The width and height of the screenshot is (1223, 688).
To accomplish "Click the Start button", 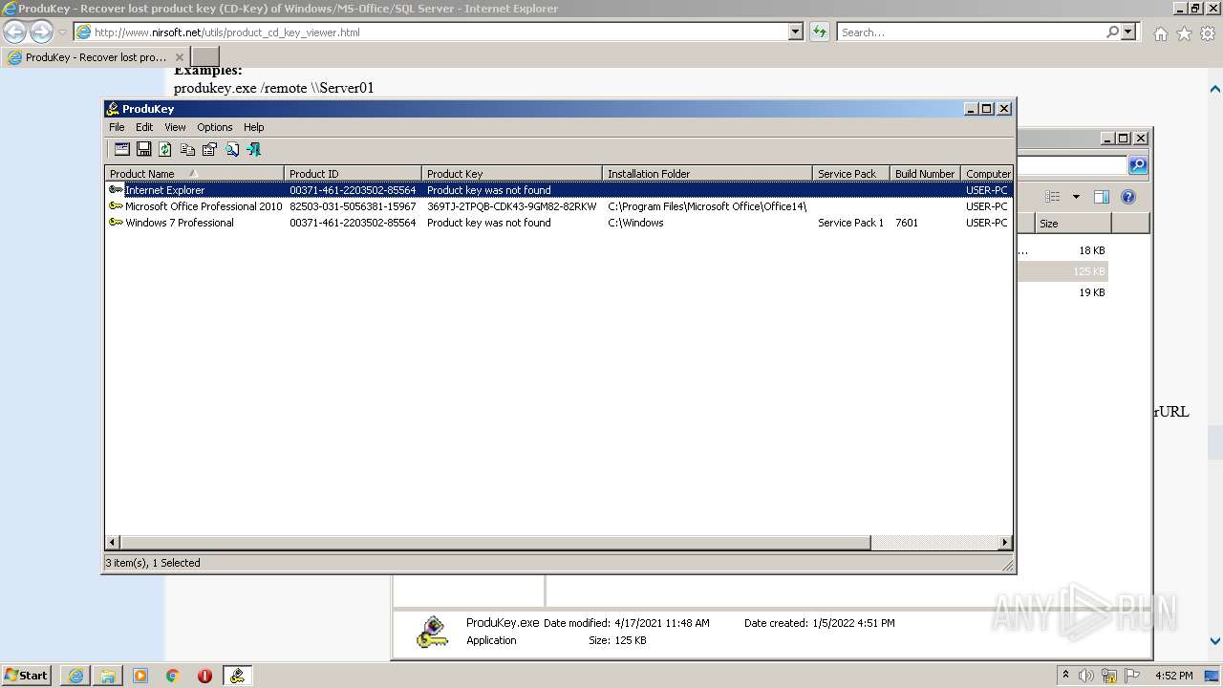I will click(27, 676).
